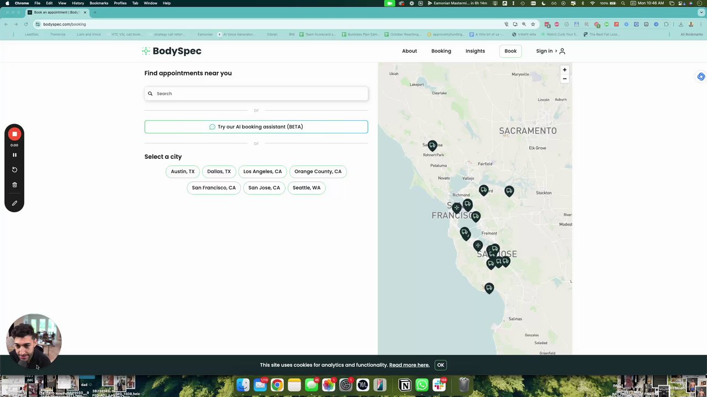Reload the BodySpec booking page

click(26, 24)
